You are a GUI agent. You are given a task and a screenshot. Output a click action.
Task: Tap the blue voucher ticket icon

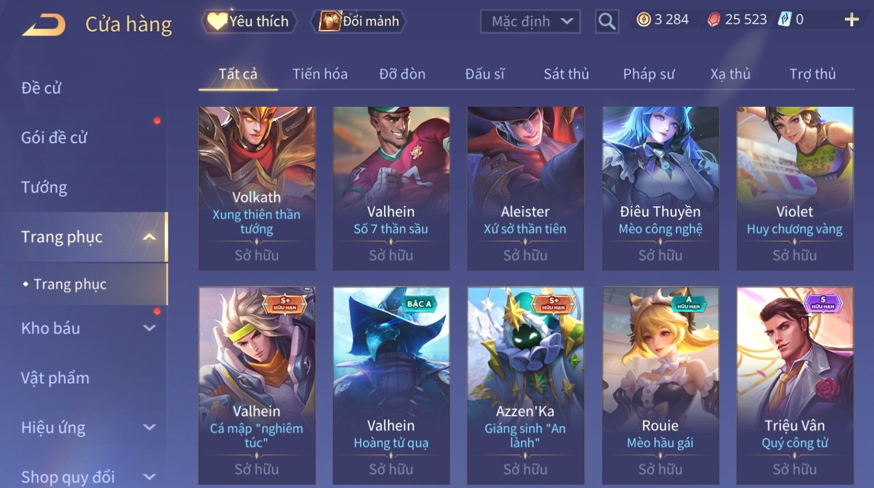785,19
